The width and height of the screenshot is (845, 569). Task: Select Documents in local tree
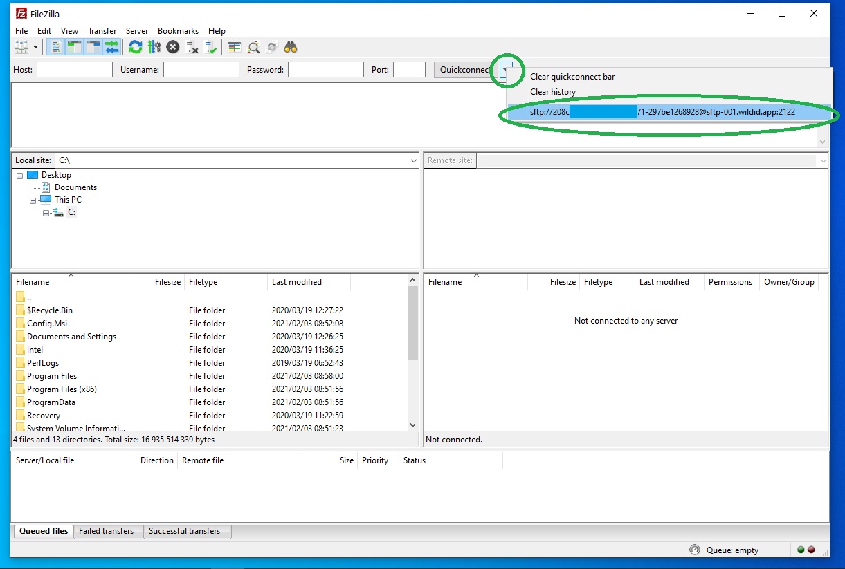pyautogui.click(x=75, y=187)
